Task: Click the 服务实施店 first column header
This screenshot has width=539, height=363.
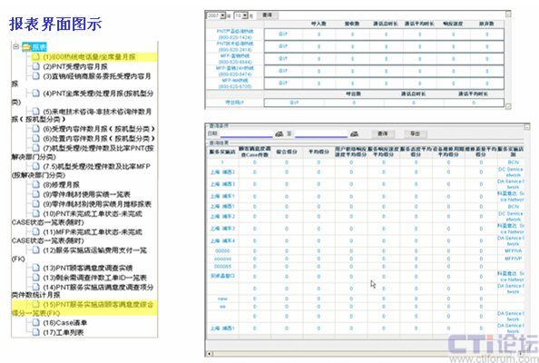Action: (x=222, y=152)
